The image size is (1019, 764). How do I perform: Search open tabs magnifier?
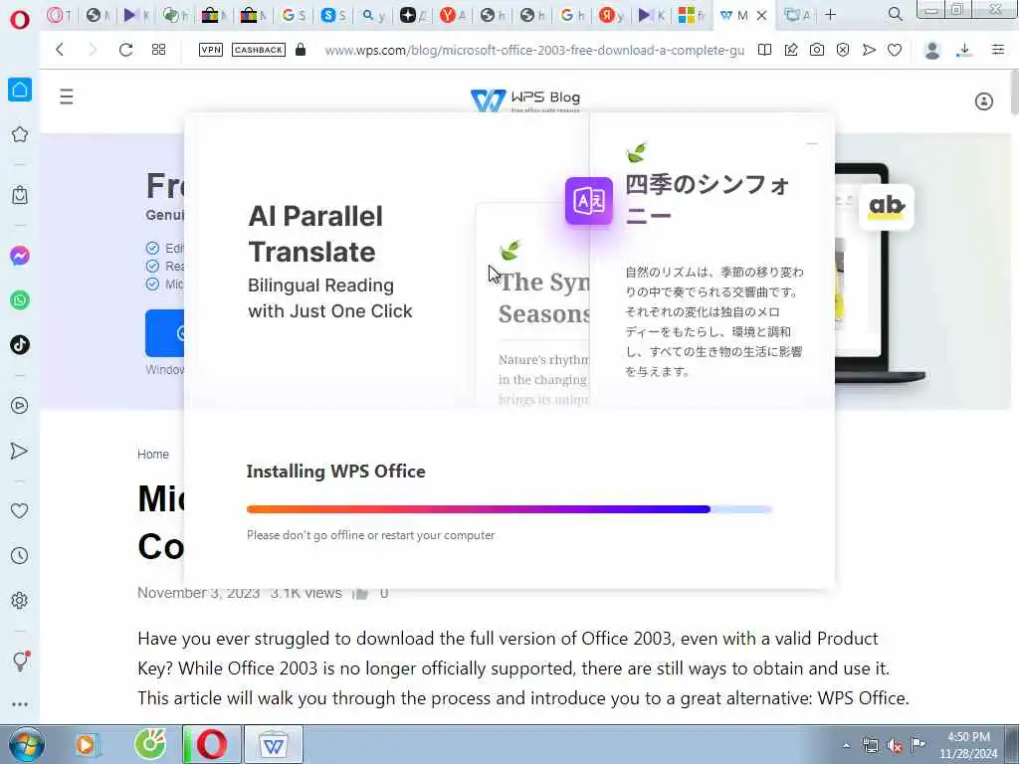(x=895, y=14)
